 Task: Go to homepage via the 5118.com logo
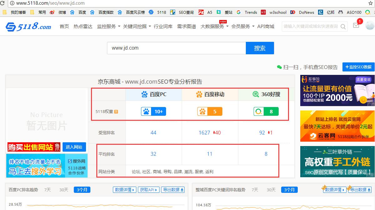tap(28, 27)
